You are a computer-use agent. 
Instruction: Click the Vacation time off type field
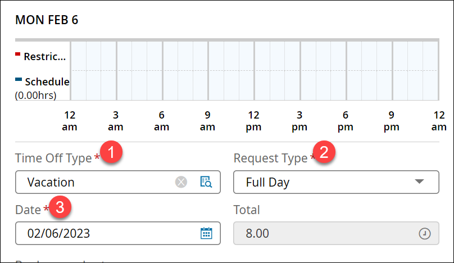pyautogui.click(x=96, y=182)
